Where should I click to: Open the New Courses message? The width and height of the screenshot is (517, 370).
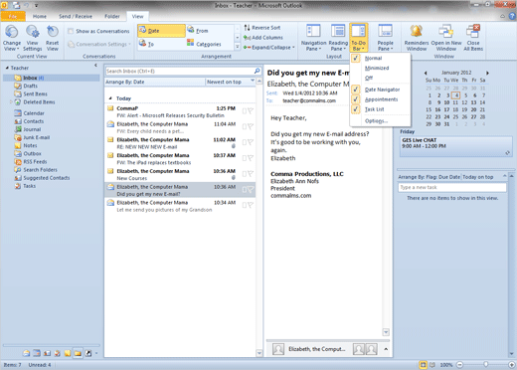coord(180,174)
